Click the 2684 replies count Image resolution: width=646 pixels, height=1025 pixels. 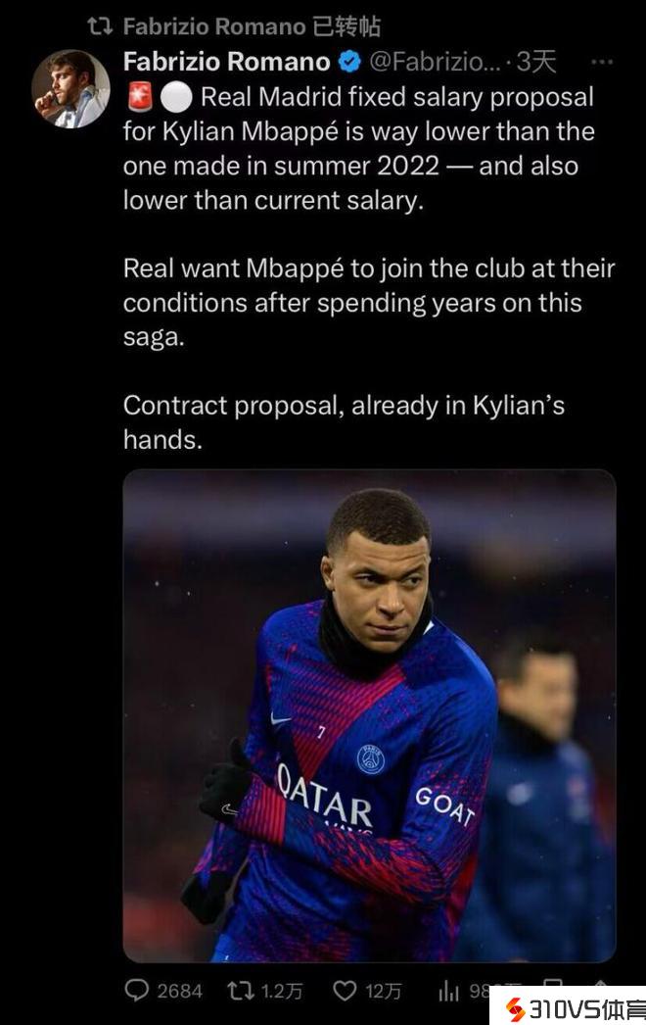[179, 992]
